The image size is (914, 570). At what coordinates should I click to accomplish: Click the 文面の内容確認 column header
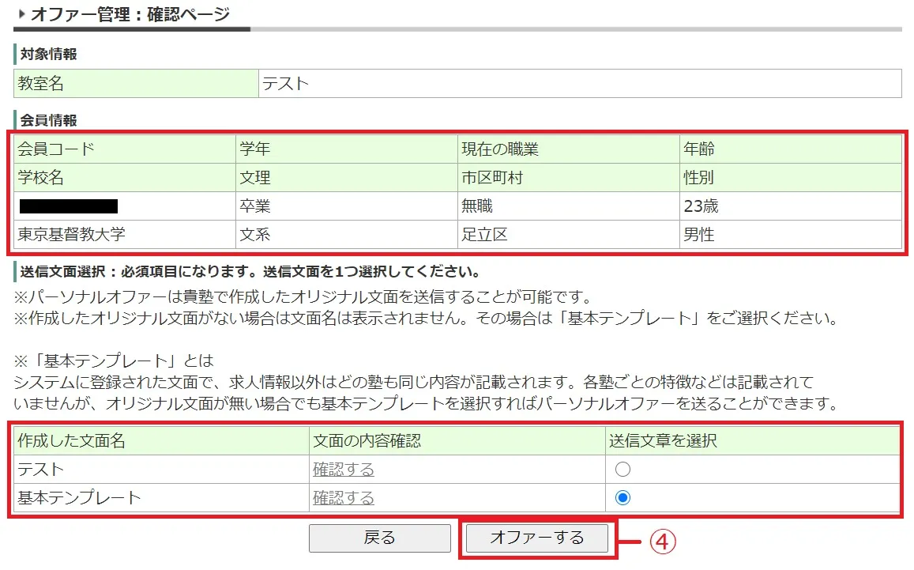(367, 441)
